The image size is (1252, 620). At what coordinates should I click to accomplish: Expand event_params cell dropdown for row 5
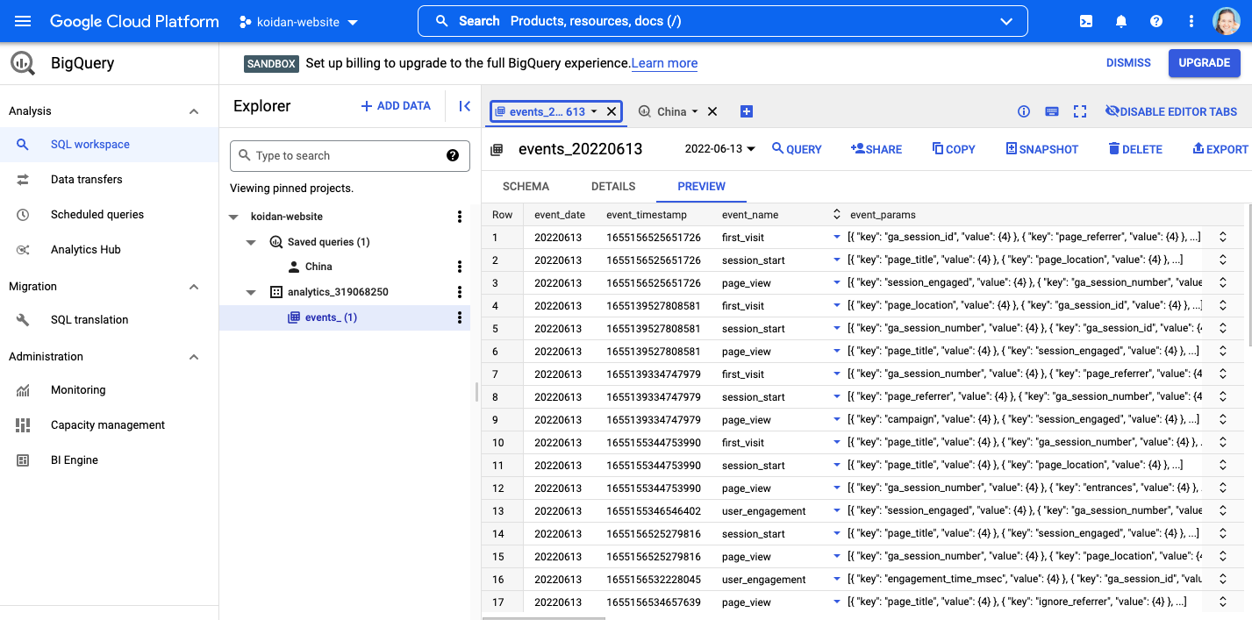pos(837,328)
